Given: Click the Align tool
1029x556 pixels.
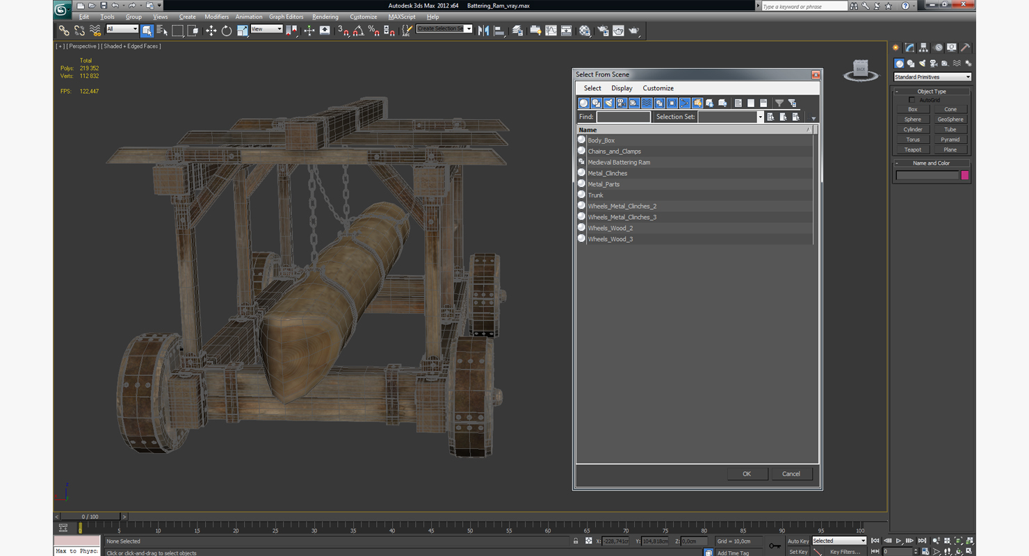Looking at the screenshot, I should click(x=499, y=31).
